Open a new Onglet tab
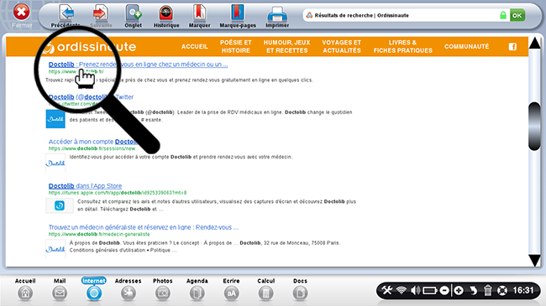546x306 pixels. (133, 13)
